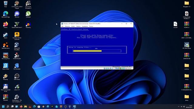Select the rufus-3.17 desktop icon
The width and height of the screenshot is (194, 109).
[x=17, y=87]
